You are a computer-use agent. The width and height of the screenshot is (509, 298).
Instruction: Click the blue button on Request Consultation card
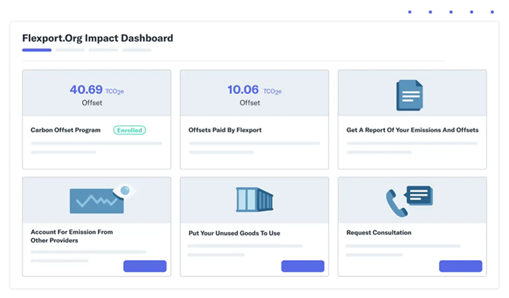[x=460, y=266]
